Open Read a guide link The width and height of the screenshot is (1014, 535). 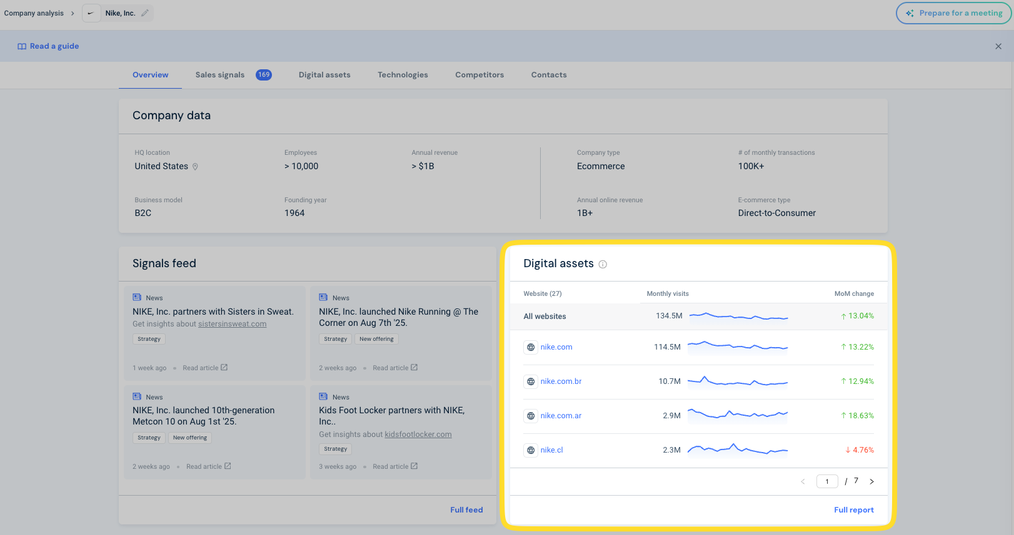click(x=54, y=46)
